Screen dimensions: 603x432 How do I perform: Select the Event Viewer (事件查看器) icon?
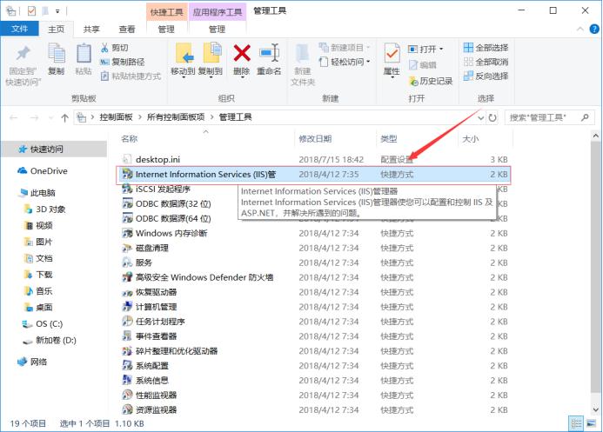pyautogui.click(x=127, y=336)
